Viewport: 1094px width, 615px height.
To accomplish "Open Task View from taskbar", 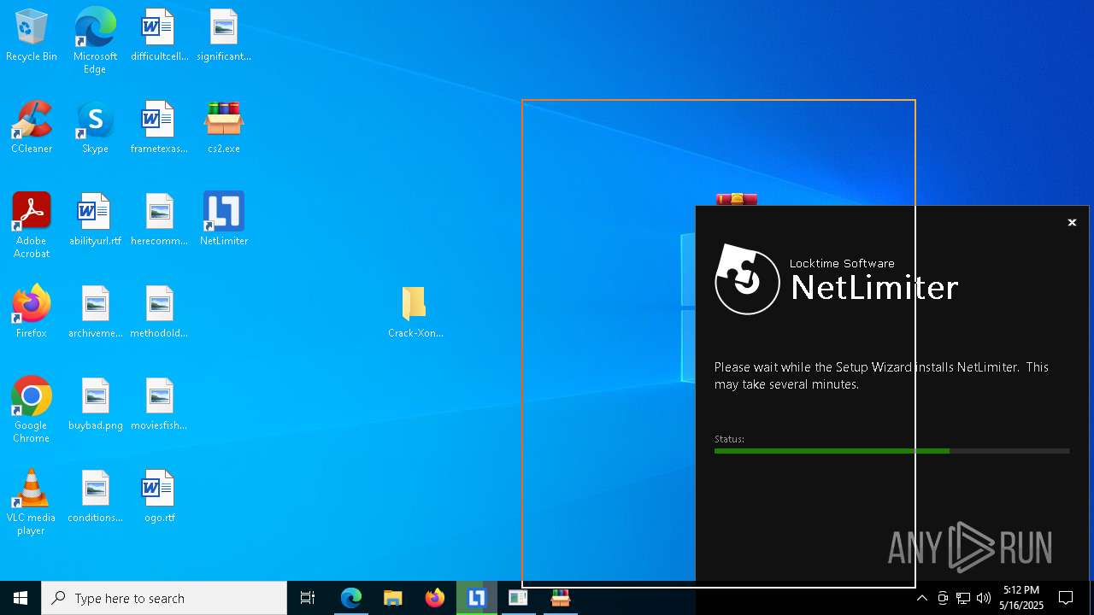I will [308, 598].
